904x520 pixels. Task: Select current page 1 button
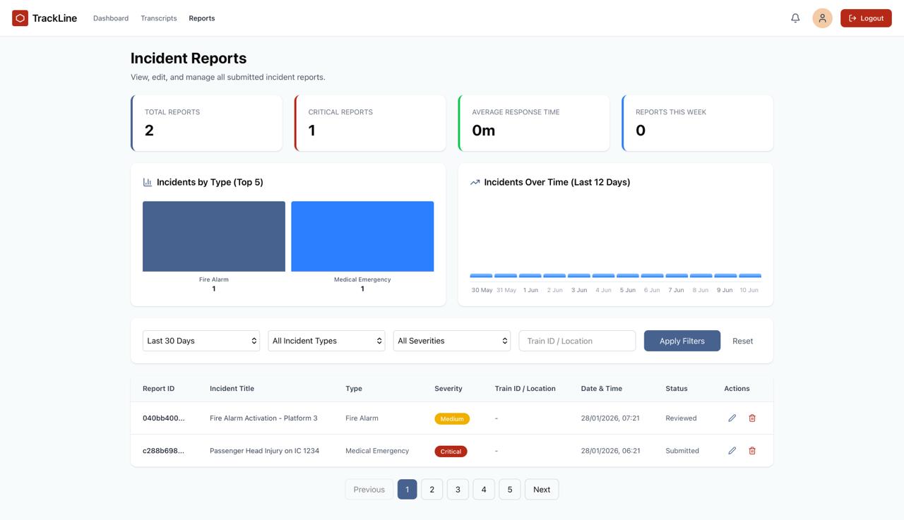pos(407,490)
